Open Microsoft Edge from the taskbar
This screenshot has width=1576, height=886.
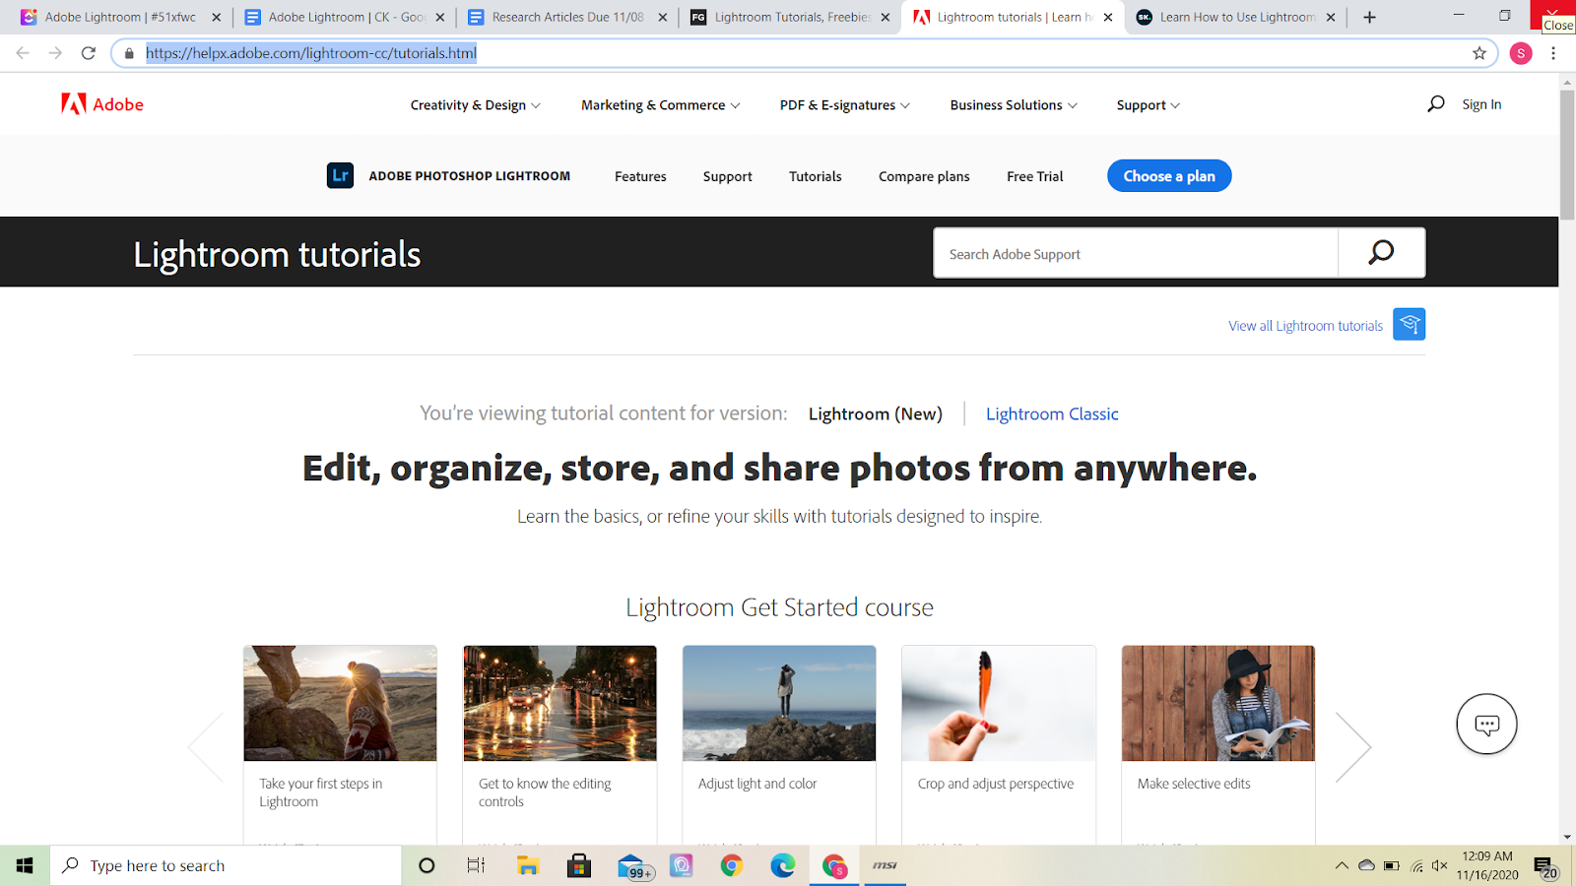point(783,865)
